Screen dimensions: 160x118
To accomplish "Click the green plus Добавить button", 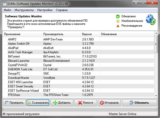I will pyautogui.click(x=62, y=103).
